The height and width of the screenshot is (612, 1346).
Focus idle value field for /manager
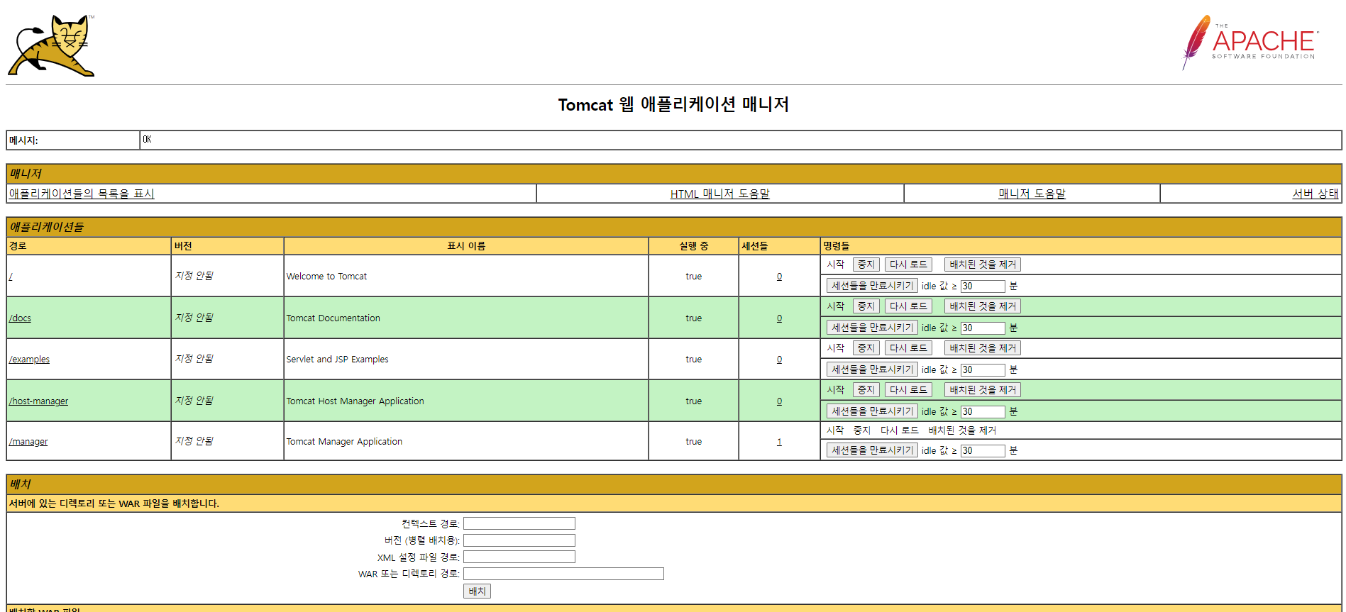983,451
